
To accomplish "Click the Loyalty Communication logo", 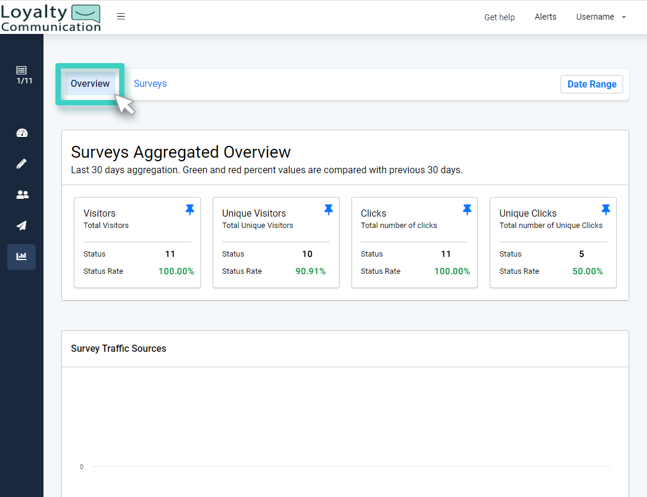I will 51,17.
